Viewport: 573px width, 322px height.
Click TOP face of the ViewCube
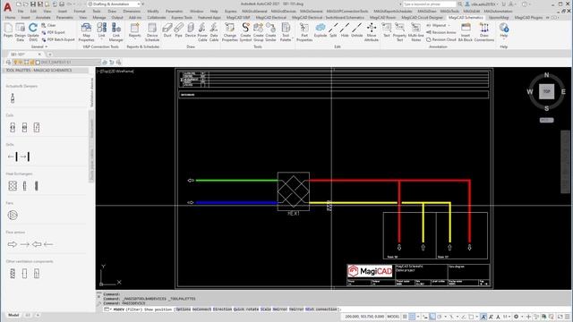coord(547,91)
